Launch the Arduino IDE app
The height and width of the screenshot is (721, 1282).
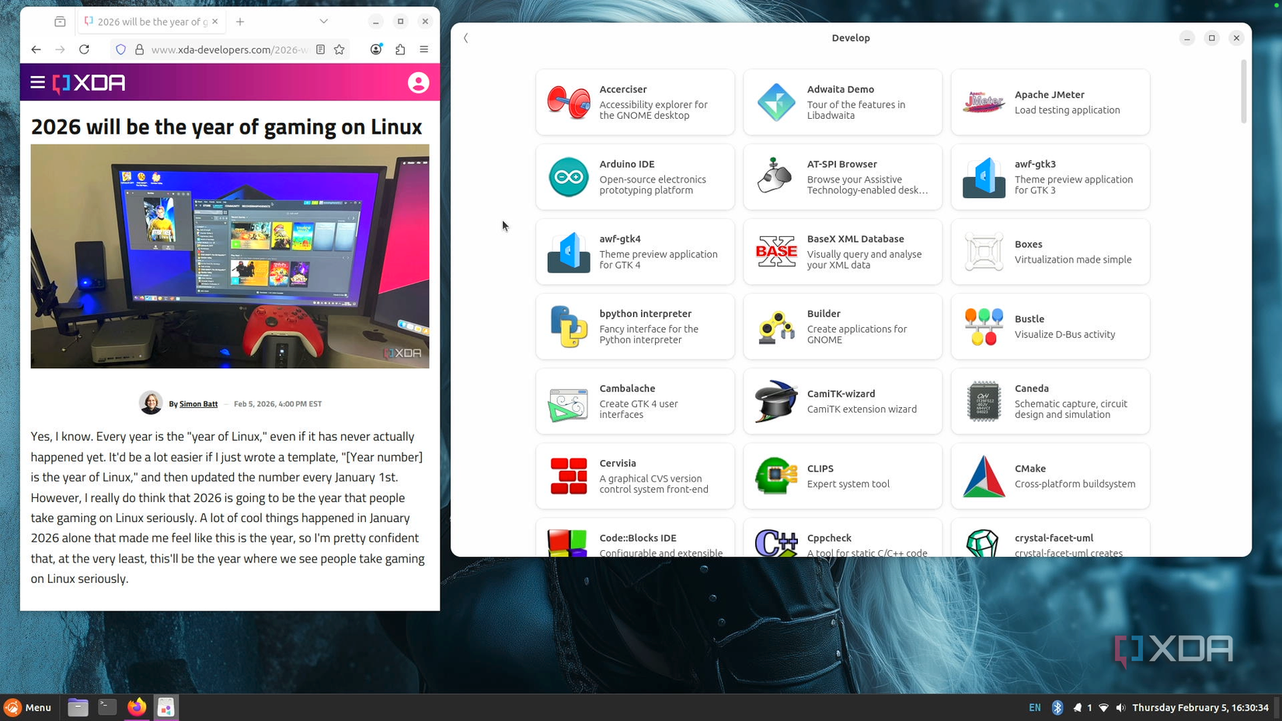pos(634,176)
